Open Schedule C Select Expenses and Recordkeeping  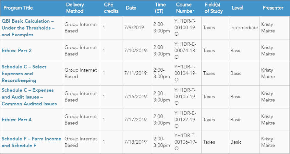coord(24,74)
